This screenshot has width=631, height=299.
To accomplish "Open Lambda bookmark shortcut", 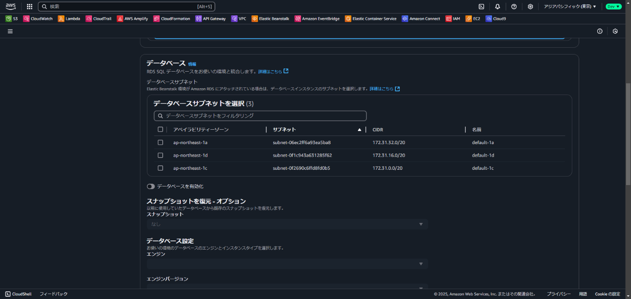I will [69, 19].
